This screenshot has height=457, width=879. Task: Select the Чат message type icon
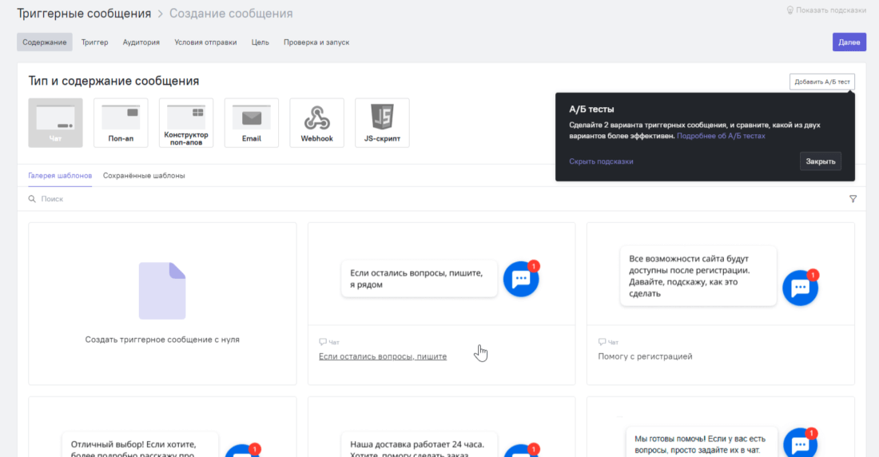tap(55, 123)
